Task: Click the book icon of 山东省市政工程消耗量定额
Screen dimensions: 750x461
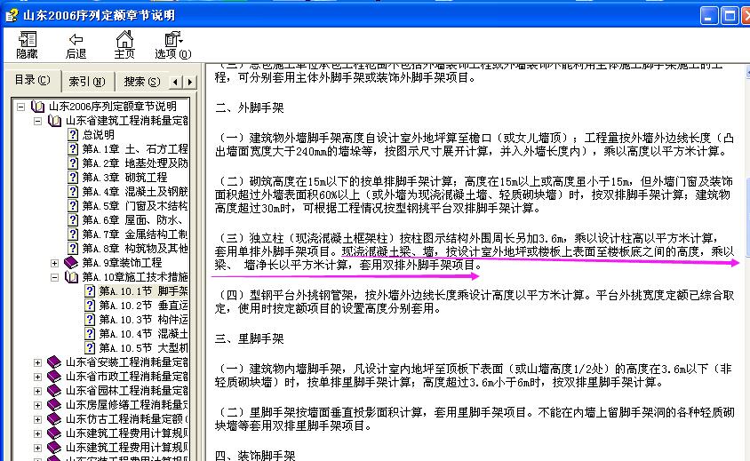Action: coord(54,377)
